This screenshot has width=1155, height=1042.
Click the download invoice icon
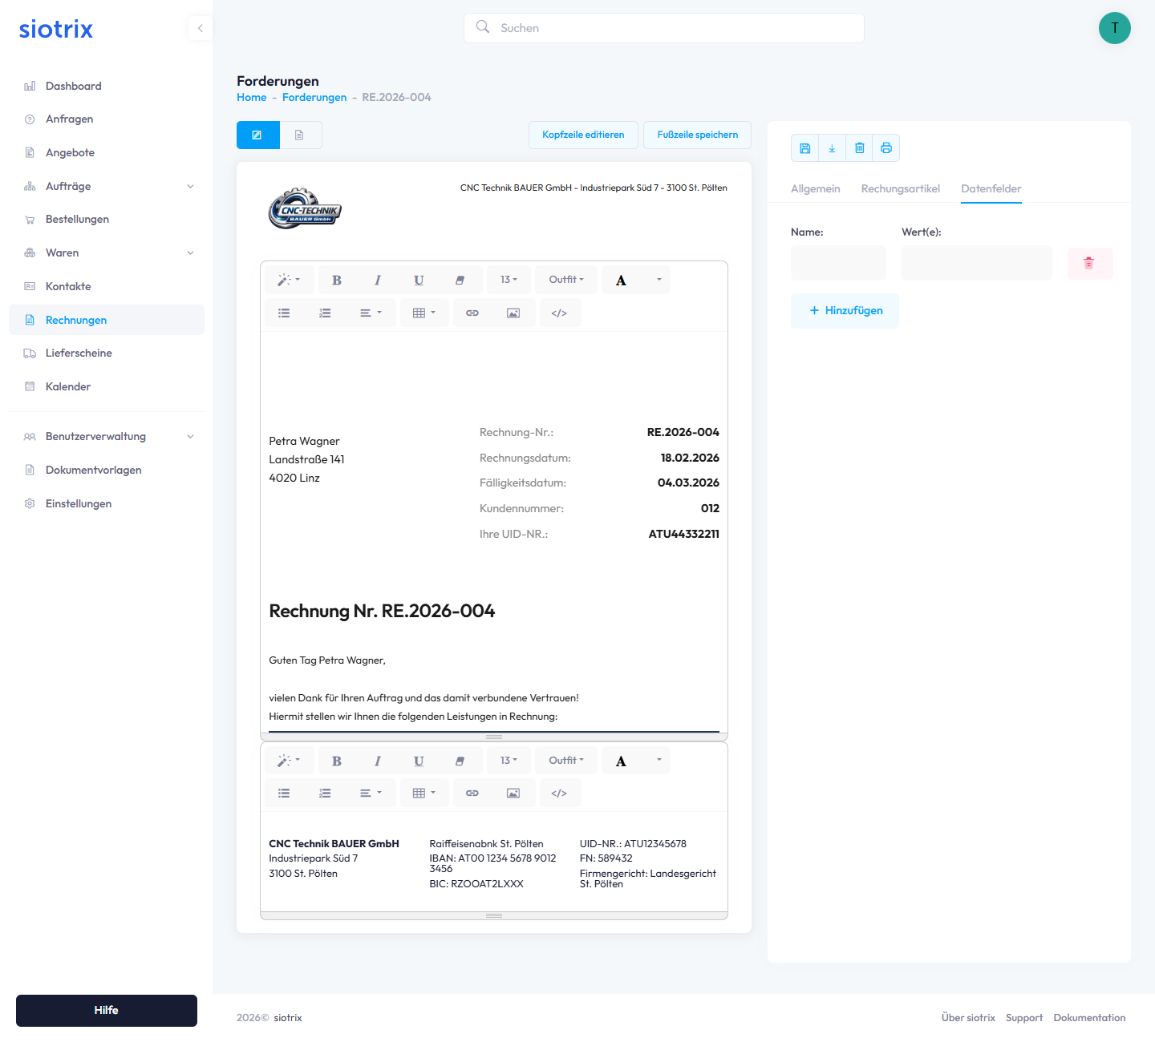tap(832, 148)
